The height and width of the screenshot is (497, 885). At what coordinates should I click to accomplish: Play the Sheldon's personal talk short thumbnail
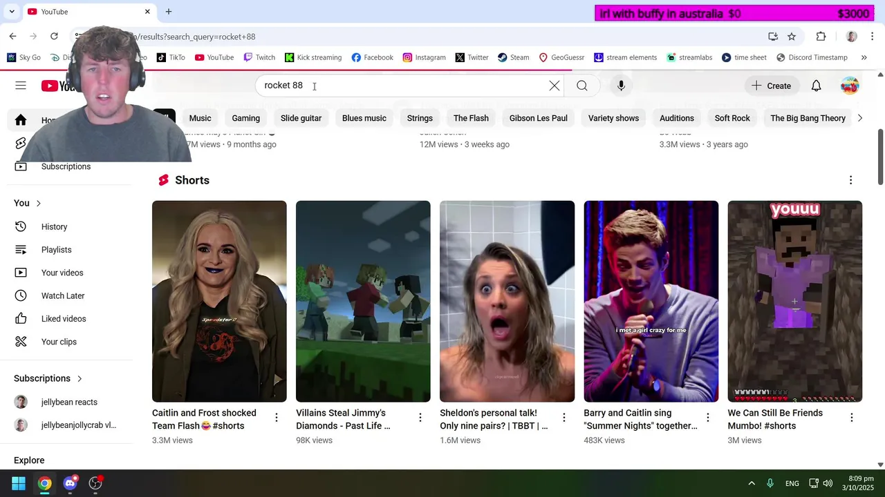[x=507, y=301]
